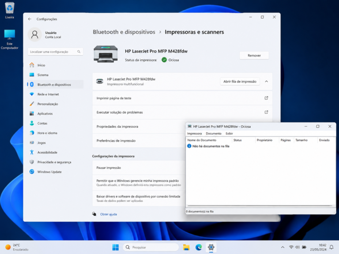Click external link icon for Executar solução de problemas
Viewport: 339px width, 254px height.
tap(266, 112)
